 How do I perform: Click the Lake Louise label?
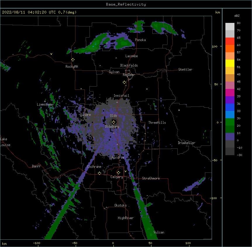coord(5,142)
